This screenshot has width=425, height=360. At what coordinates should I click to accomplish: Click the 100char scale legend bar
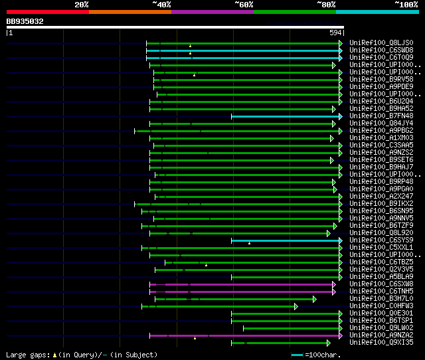tap(297, 355)
